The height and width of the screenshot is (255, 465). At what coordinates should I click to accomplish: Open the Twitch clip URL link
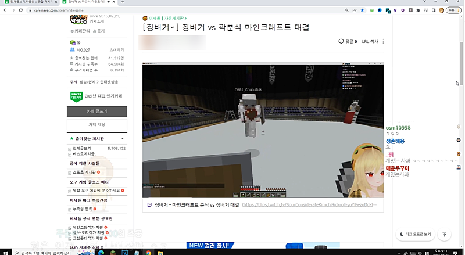click(x=309, y=205)
